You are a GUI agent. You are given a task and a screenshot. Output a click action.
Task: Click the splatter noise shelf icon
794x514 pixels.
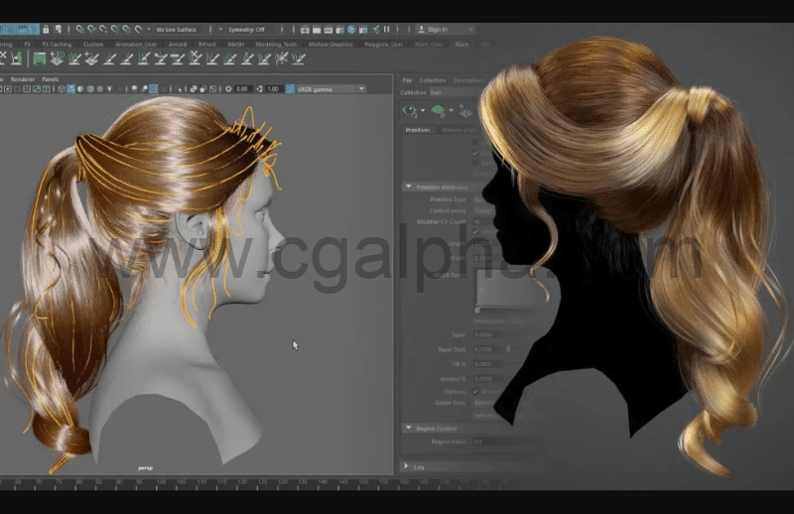(x=282, y=59)
